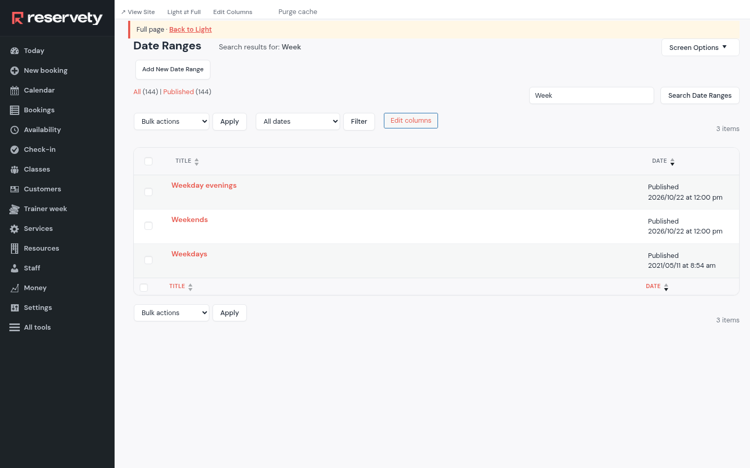Click Search Date Ranges button

point(700,96)
